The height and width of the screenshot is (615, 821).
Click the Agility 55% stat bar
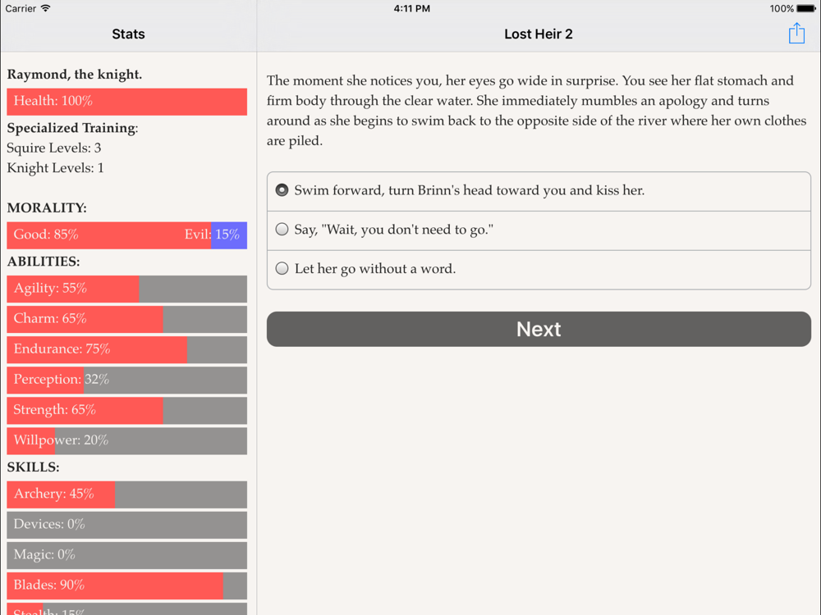[x=126, y=289]
